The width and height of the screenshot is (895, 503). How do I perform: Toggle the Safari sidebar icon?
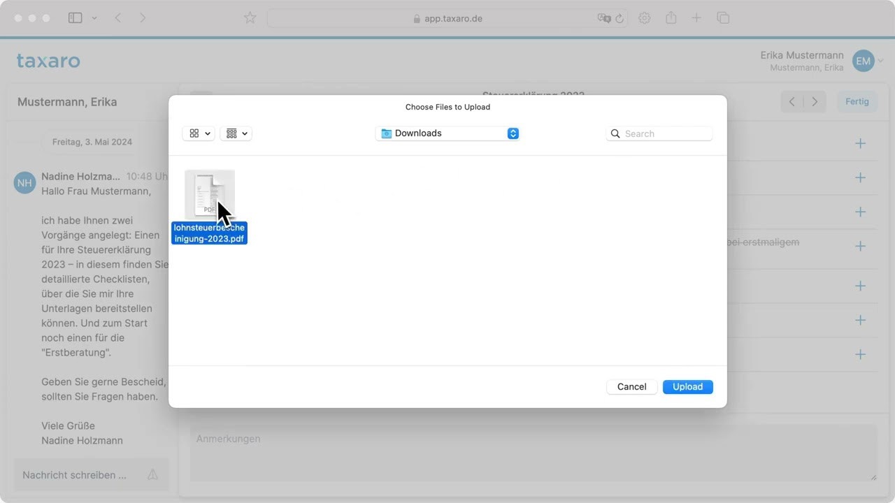pos(76,18)
